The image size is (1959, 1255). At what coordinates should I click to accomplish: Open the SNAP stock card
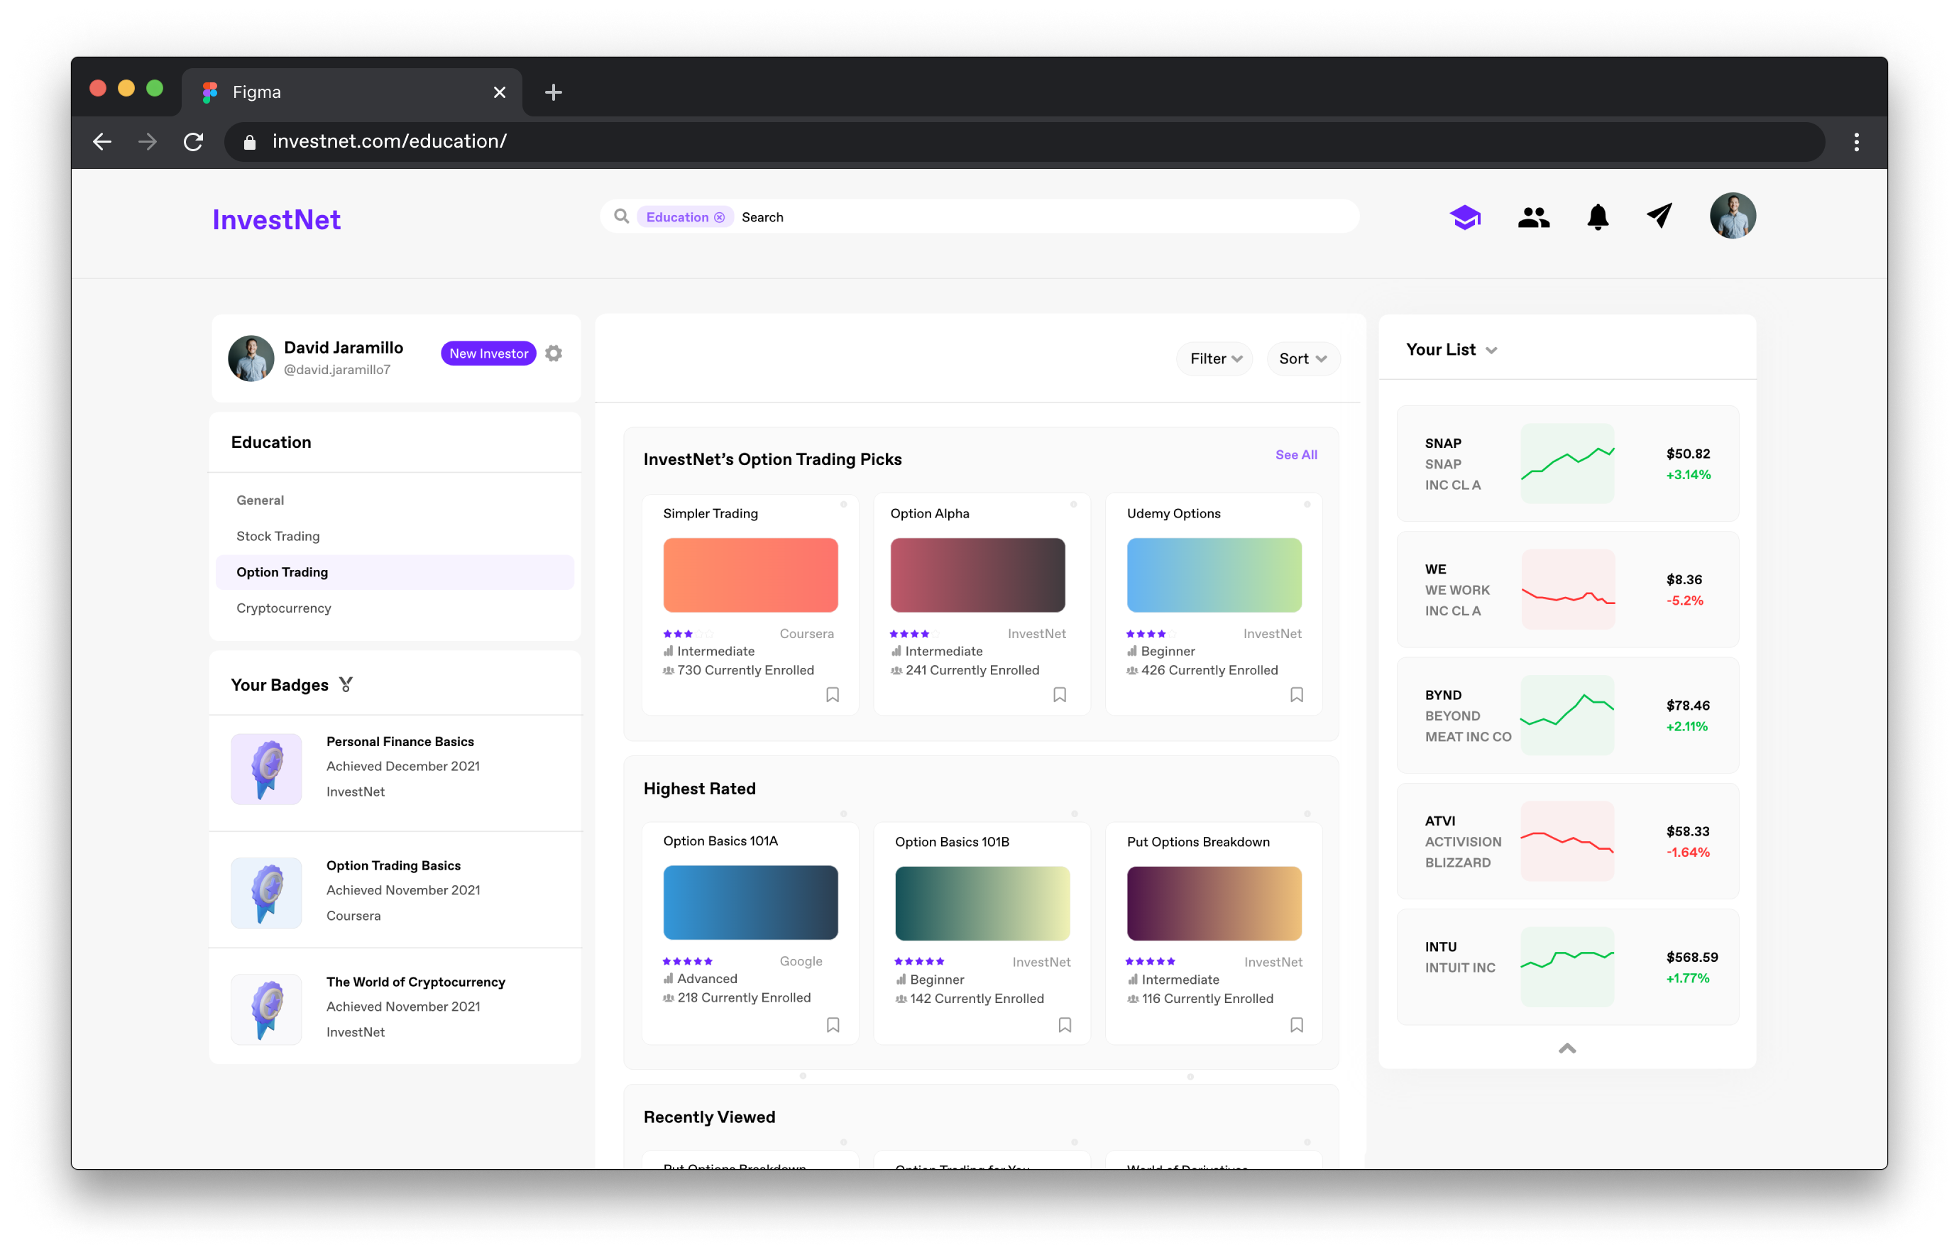pyautogui.click(x=1567, y=463)
